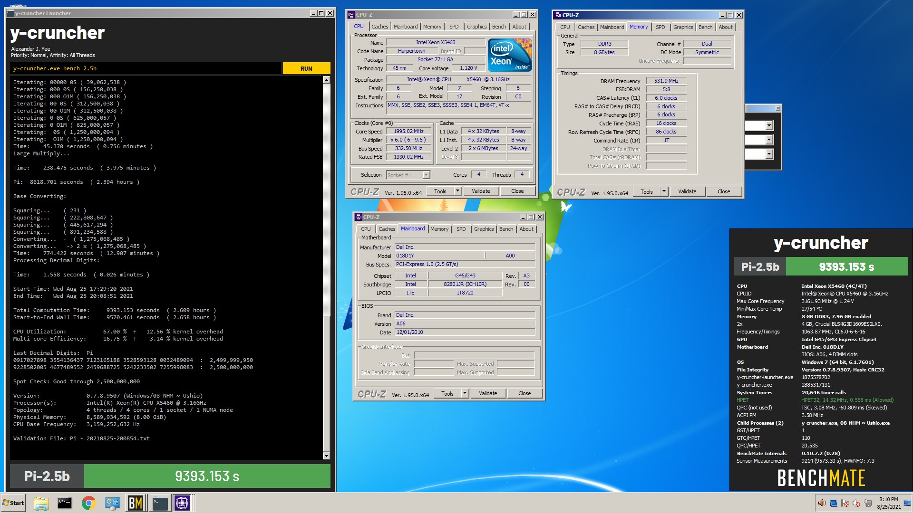
Task: Click the taskbar clock showing 8:10 PM
Action: point(888,503)
